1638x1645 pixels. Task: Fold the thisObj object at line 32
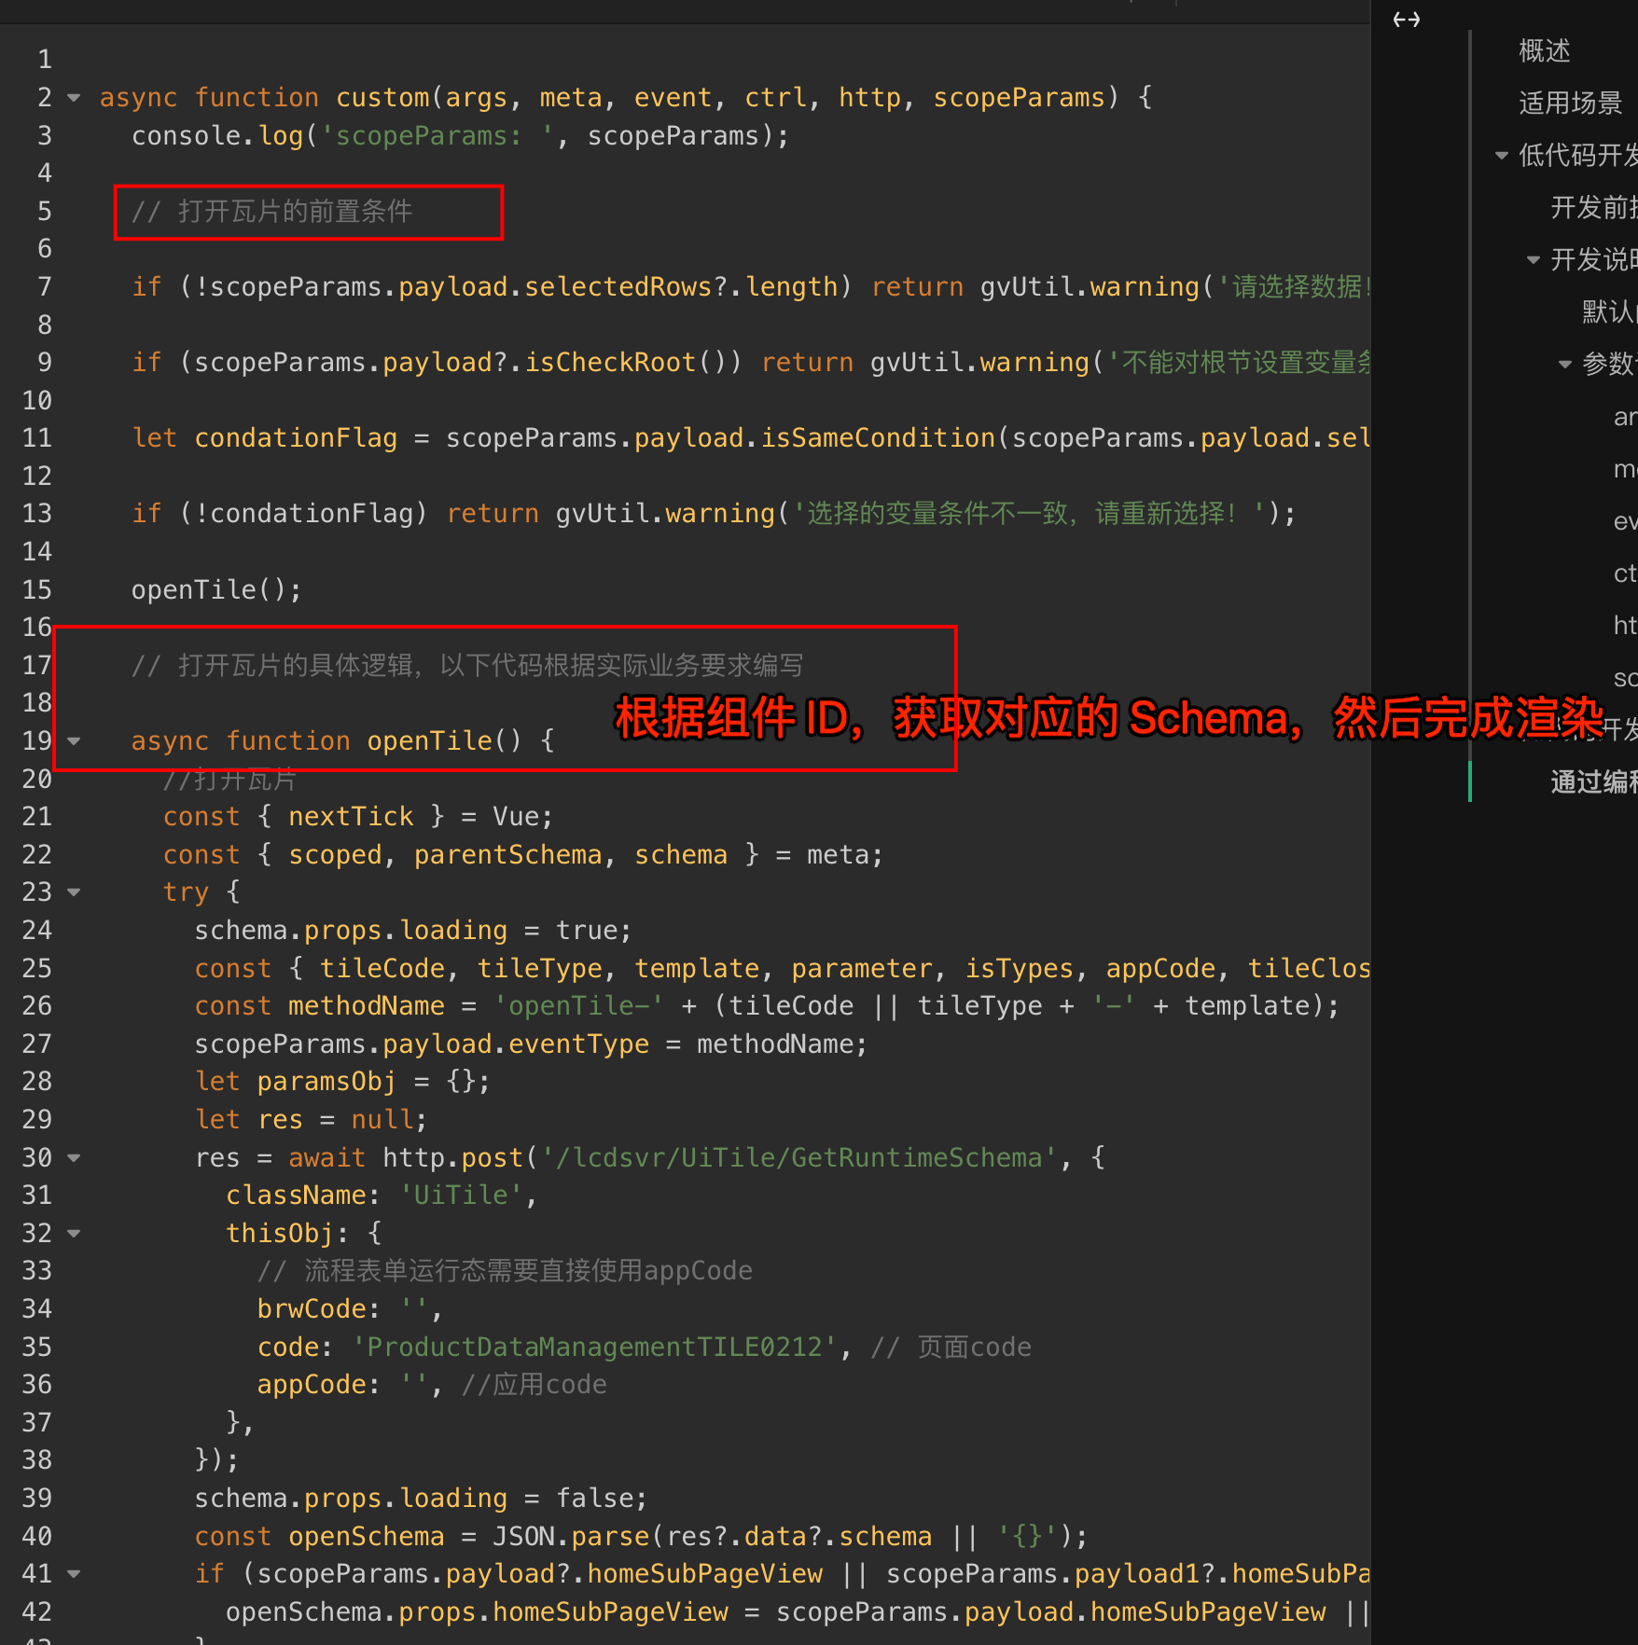[x=75, y=1234]
